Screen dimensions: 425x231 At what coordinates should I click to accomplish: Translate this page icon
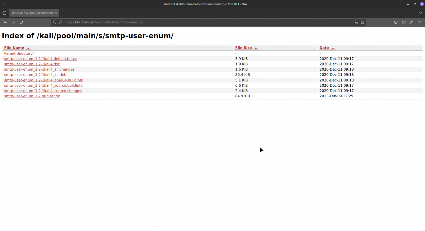coord(356,22)
